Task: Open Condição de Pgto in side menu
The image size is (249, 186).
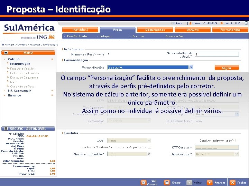Action: [22, 86]
